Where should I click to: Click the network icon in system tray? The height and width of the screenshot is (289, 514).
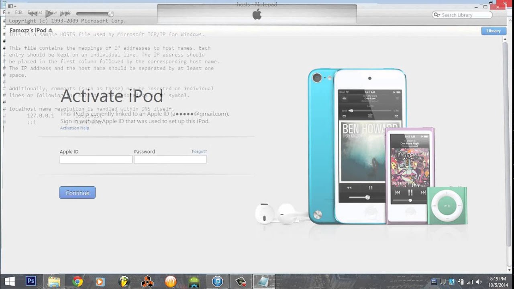coord(470,282)
